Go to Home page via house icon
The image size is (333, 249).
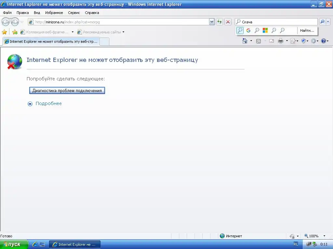[x=245, y=41]
